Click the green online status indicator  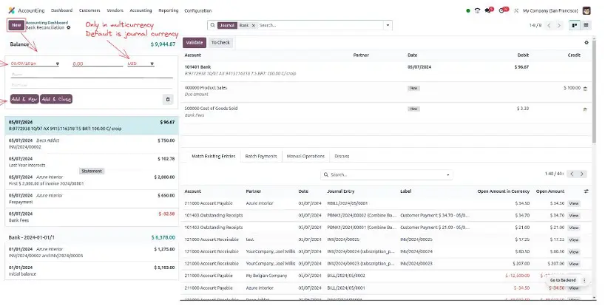coord(468,11)
